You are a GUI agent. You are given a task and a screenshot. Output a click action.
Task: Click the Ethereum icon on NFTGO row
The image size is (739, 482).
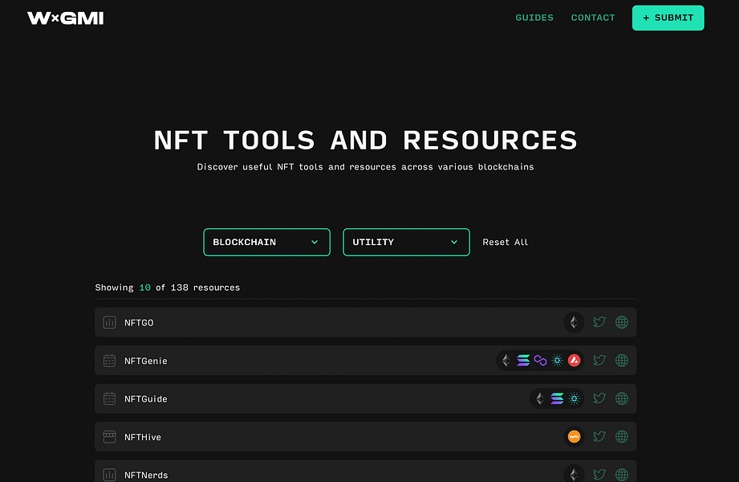pyautogui.click(x=574, y=322)
